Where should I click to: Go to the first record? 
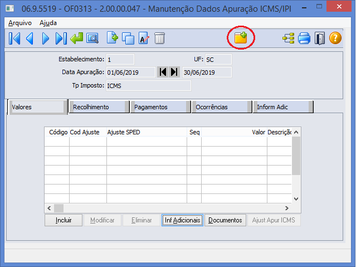tap(14, 38)
